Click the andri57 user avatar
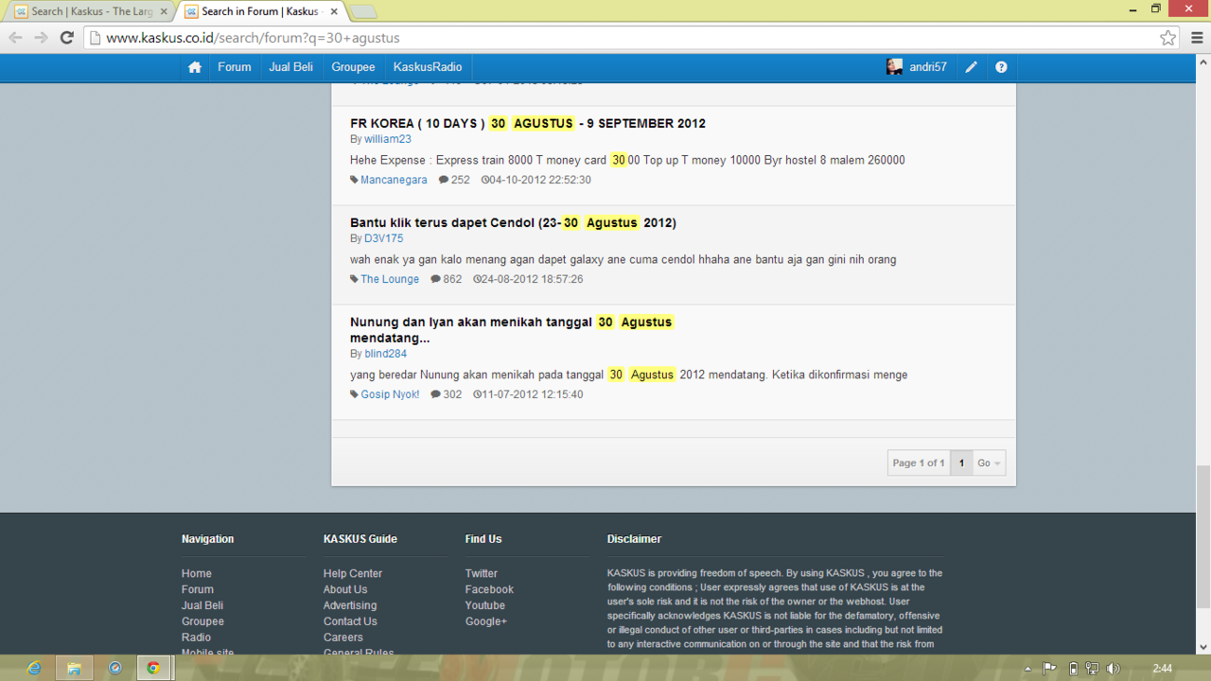 pos(894,67)
